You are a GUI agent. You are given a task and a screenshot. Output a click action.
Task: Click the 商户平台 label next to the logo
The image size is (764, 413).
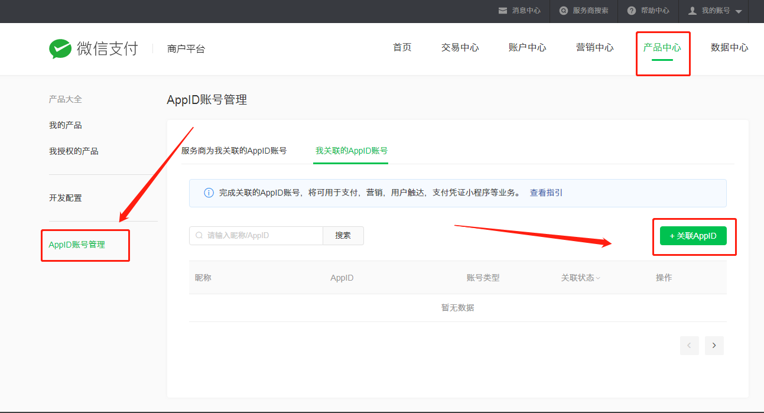[x=186, y=49]
